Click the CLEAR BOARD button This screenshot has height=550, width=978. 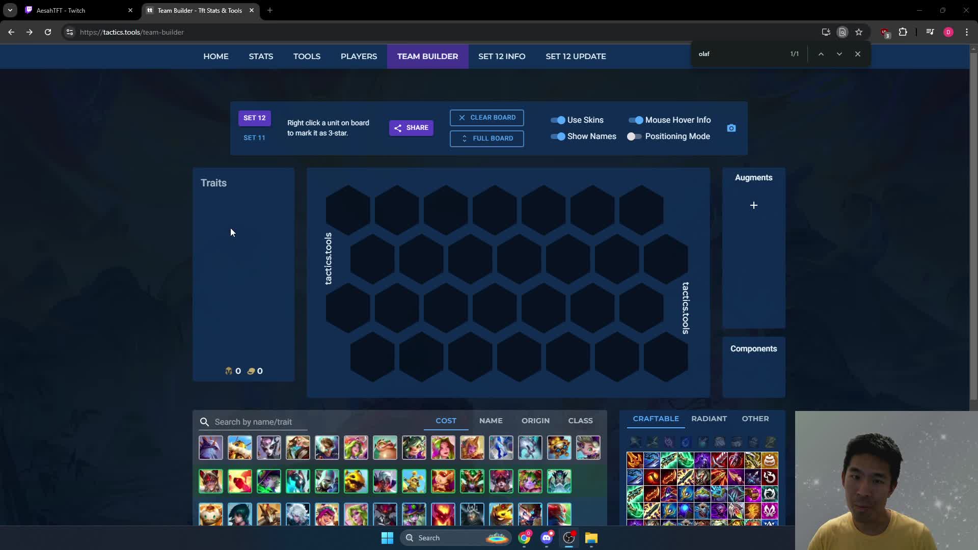(x=487, y=118)
